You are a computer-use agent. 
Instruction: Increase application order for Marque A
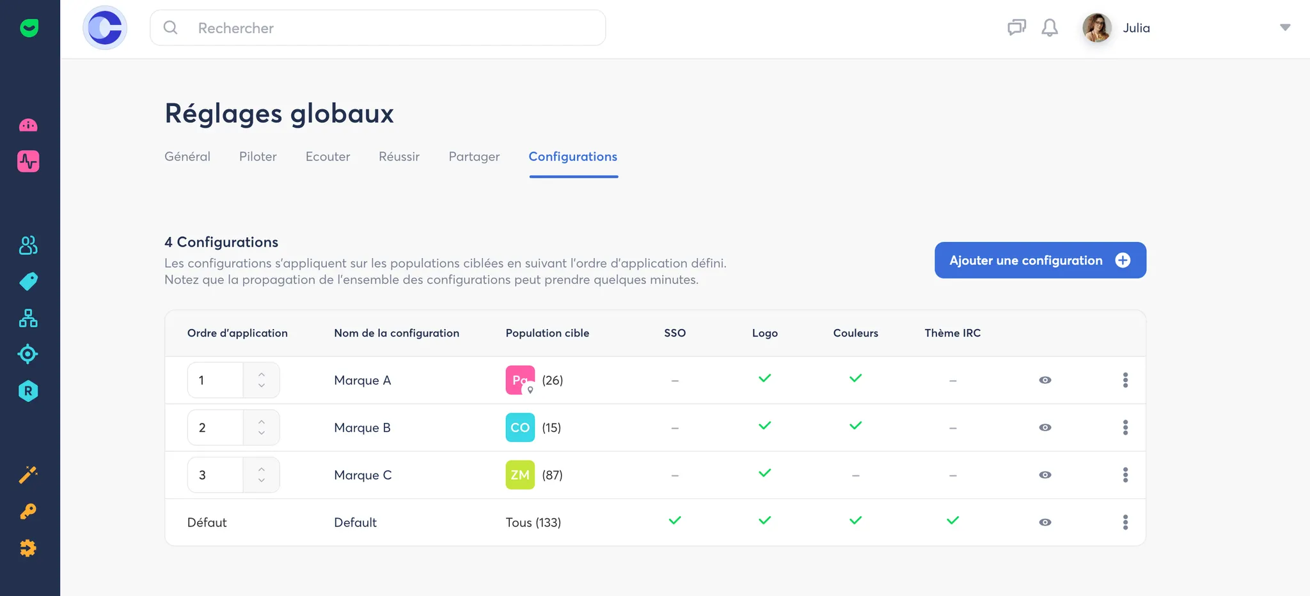(262, 374)
